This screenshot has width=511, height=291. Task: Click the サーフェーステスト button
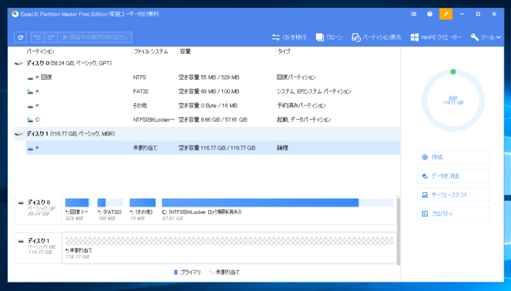pyautogui.click(x=453, y=195)
